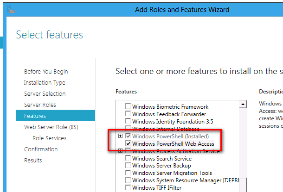Viewport: 283px width, 192px height.
Task: Enable Windows TIFF IFilter feature
Action: click(x=129, y=188)
